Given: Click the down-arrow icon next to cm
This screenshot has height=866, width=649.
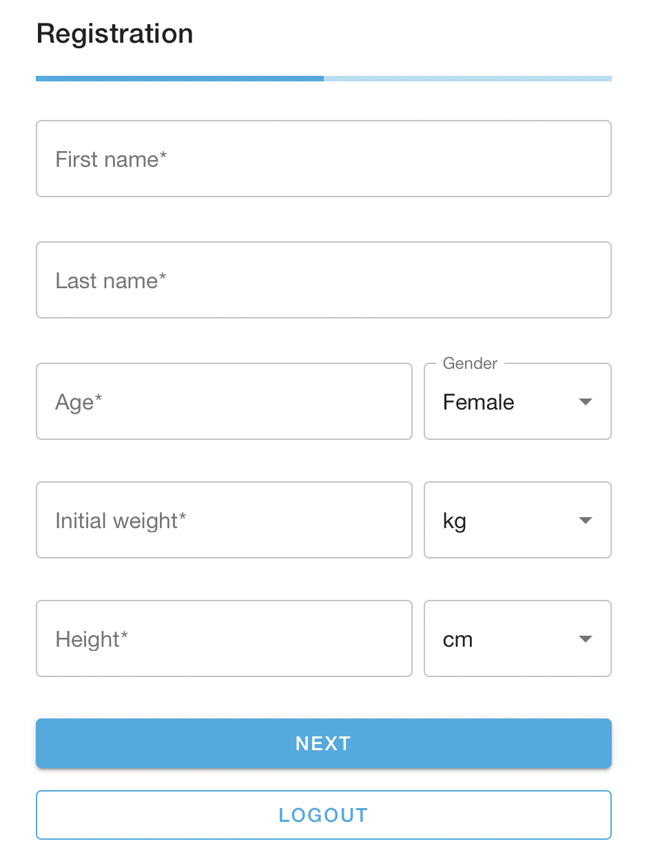Looking at the screenshot, I should (x=586, y=639).
